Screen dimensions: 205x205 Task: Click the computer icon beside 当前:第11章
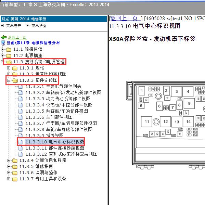tap(3, 43)
